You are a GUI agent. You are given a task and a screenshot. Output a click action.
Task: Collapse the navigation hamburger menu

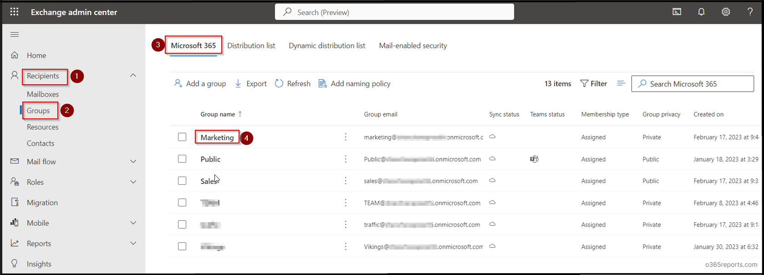pyautogui.click(x=15, y=35)
